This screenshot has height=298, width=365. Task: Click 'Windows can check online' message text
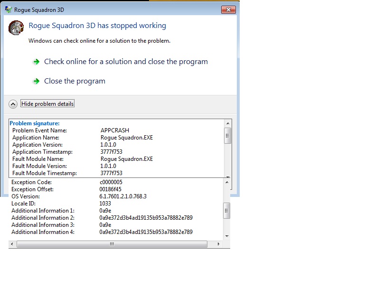[x=99, y=41]
